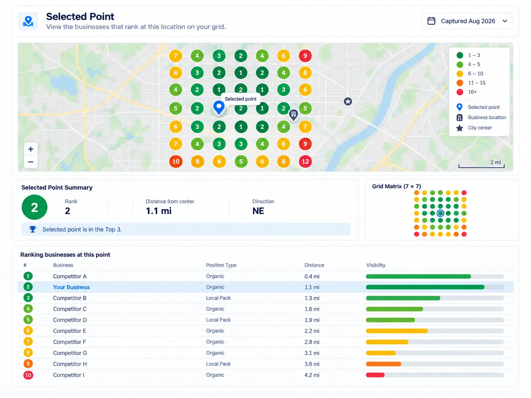Click rank badge 10 beside Competitor I

pos(28,375)
